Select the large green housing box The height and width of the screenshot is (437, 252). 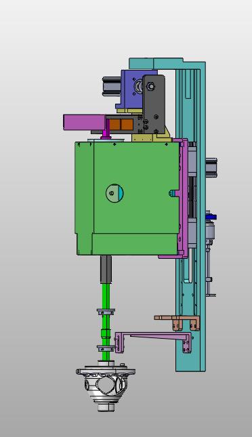tap(127, 198)
